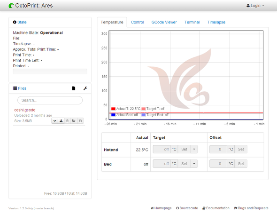Click Set button for Hotend target
Viewport: 277px width, 214px height.
(184, 149)
